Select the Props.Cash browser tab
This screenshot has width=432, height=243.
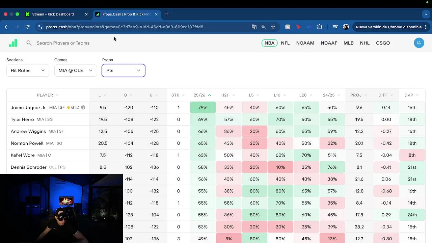tap(126, 14)
